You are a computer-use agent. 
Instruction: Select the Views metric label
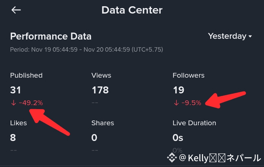pos(101,75)
